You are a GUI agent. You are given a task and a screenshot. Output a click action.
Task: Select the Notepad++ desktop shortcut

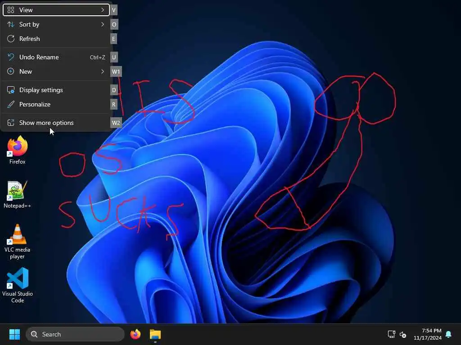(18, 195)
